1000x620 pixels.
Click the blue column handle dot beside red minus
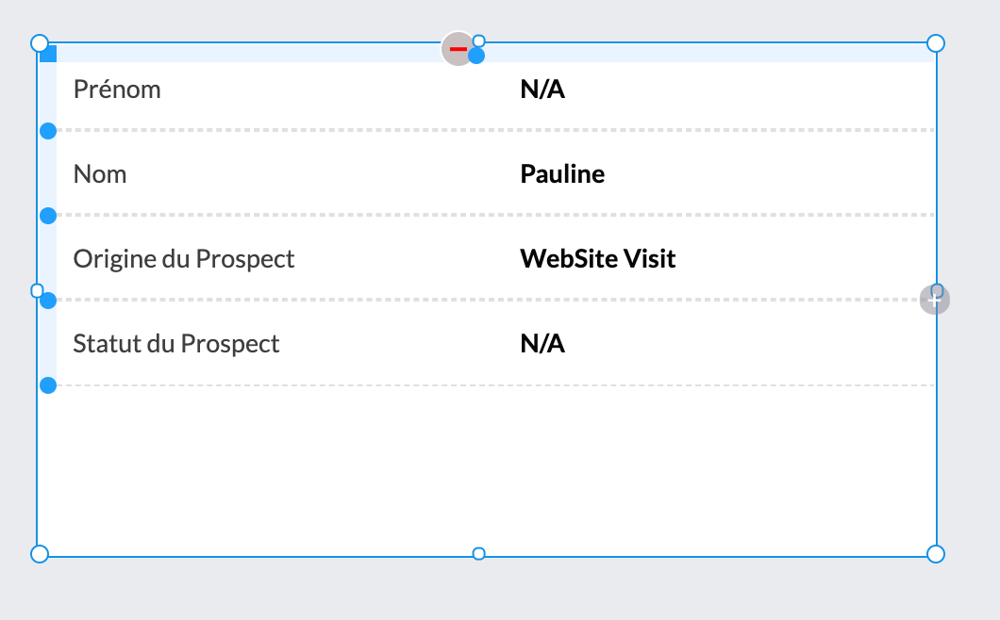pyautogui.click(x=477, y=57)
